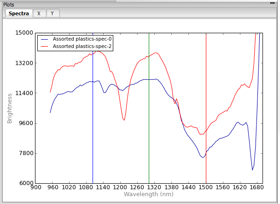Viewport: 280px width, 204px height.
Task: Click the 13200 y-axis tick label
Action: pyautogui.click(x=24, y=63)
